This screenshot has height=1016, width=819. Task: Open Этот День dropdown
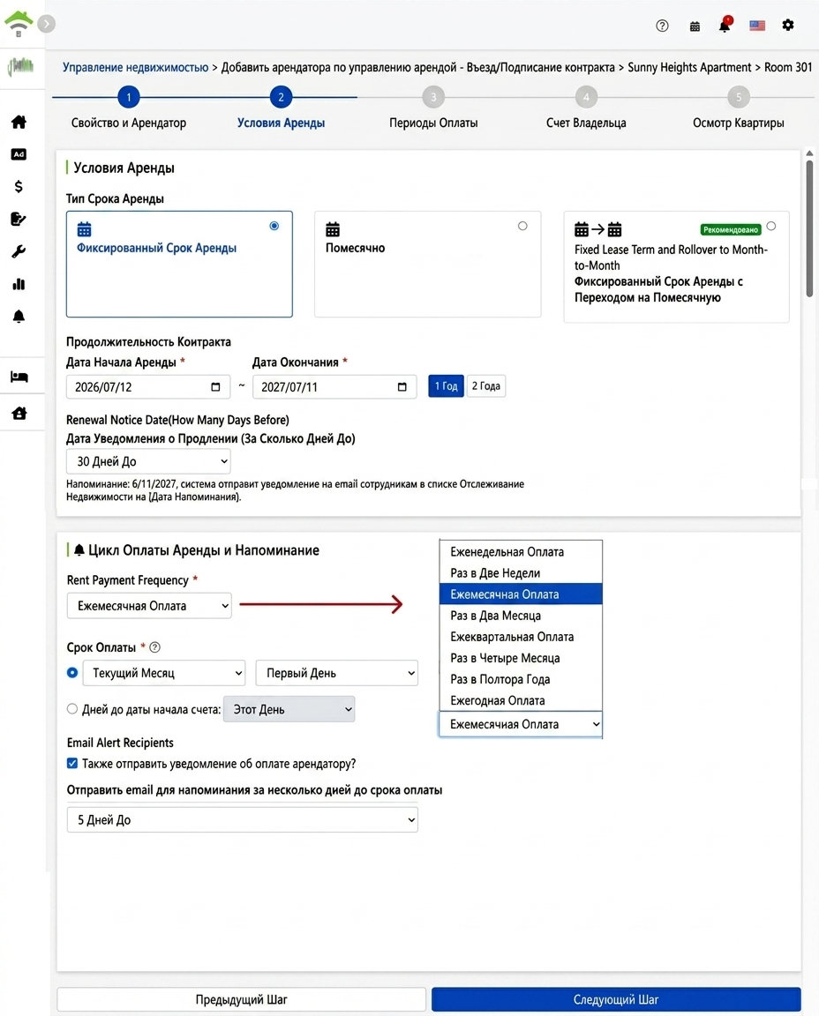(x=289, y=709)
